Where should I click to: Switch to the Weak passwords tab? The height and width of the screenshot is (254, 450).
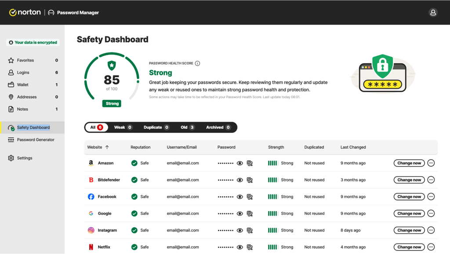pyautogui.click(x=123, y=127)
